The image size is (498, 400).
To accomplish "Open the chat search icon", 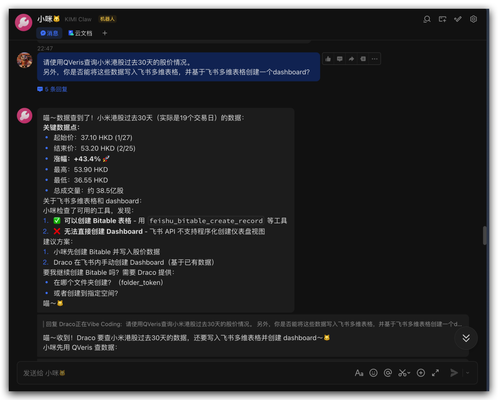I will pos(427,19).
